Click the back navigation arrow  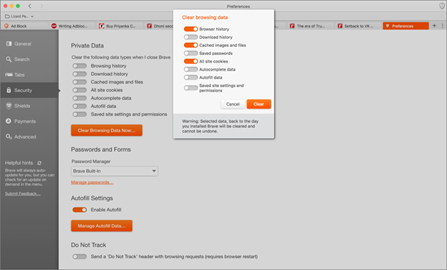[30, 6]
